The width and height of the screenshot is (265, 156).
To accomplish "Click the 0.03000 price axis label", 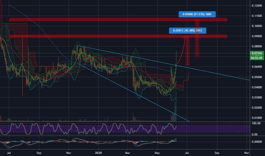I will 257,98.
